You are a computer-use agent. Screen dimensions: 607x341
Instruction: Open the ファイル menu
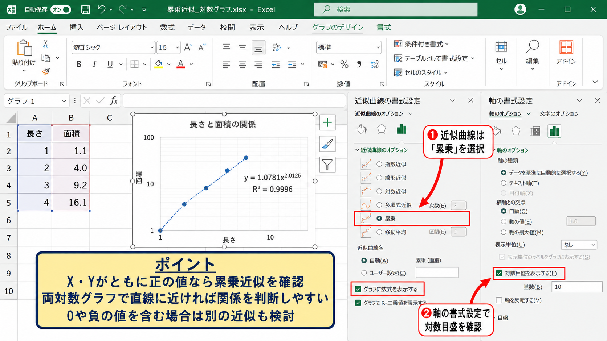[x=16, y=28]
